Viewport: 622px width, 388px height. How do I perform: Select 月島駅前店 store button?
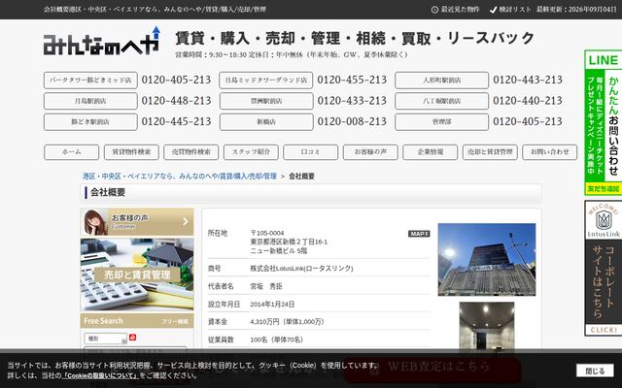pos(90,101)
